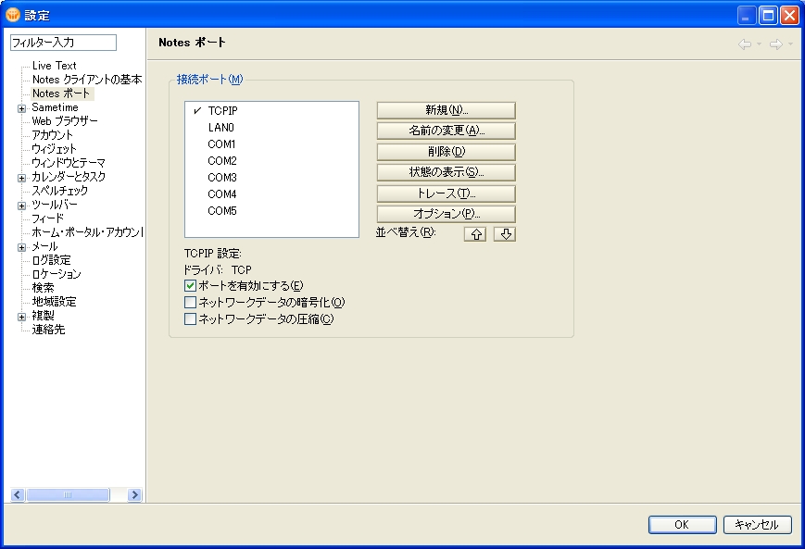Open Web ブラウザー preferences
The width and height of the screenshot is (805, 549).
click(x=65, y=121)
